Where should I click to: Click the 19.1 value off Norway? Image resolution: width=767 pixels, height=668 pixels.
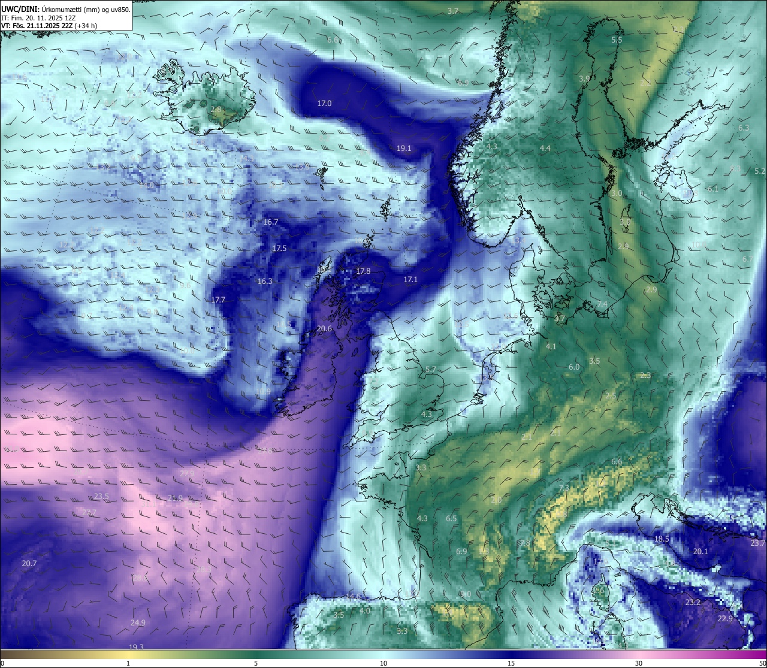tap(404, 149)
